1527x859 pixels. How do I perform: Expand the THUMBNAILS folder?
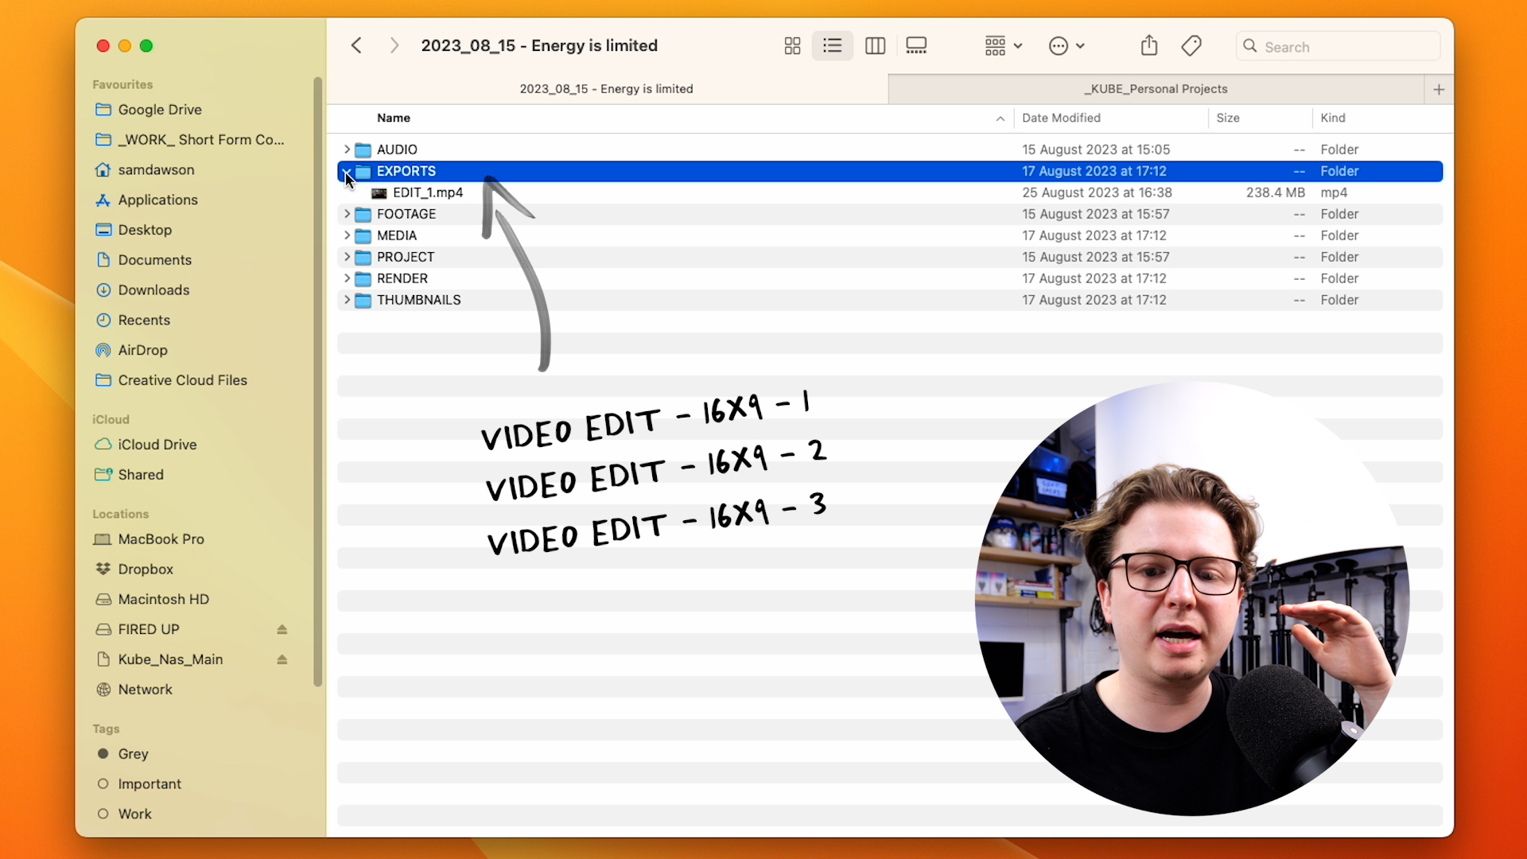(347, 300)
